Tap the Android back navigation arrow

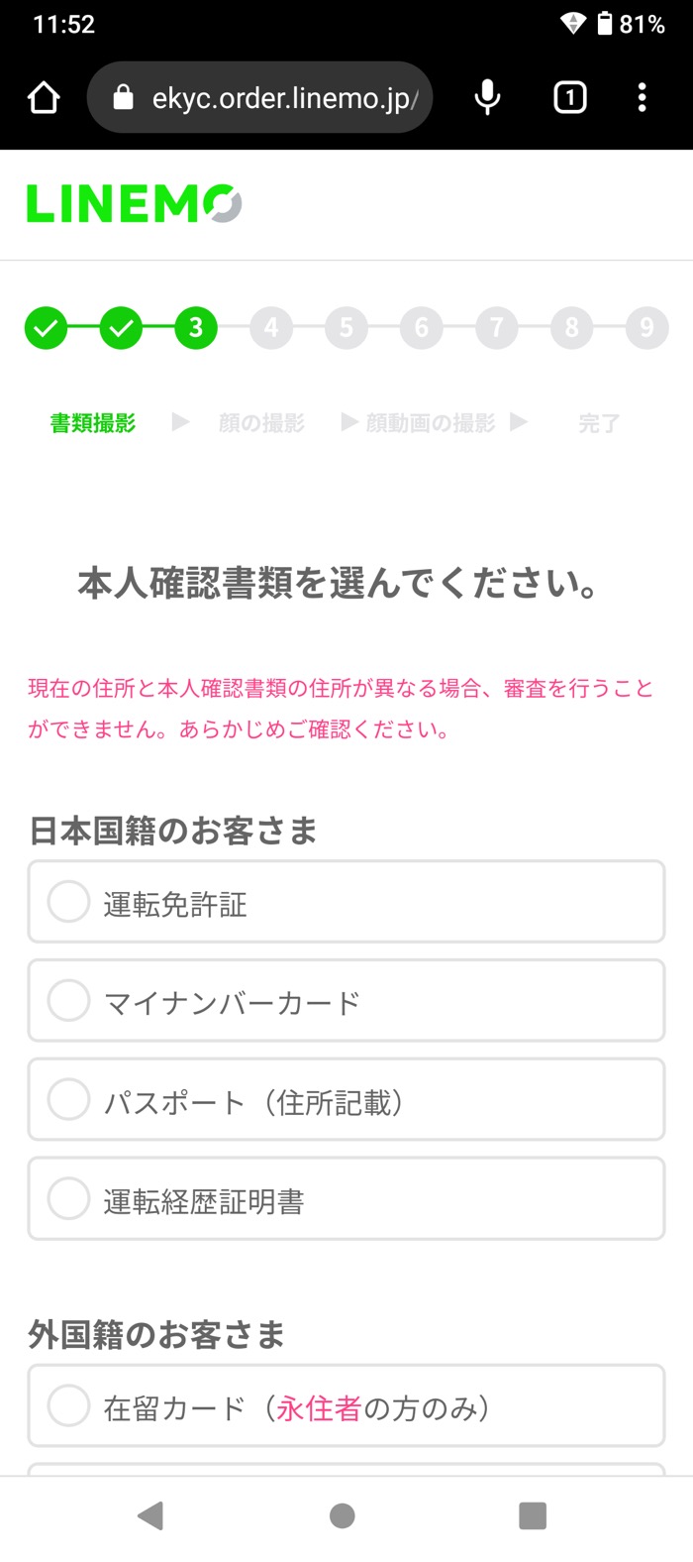(x=151, y=1514)
